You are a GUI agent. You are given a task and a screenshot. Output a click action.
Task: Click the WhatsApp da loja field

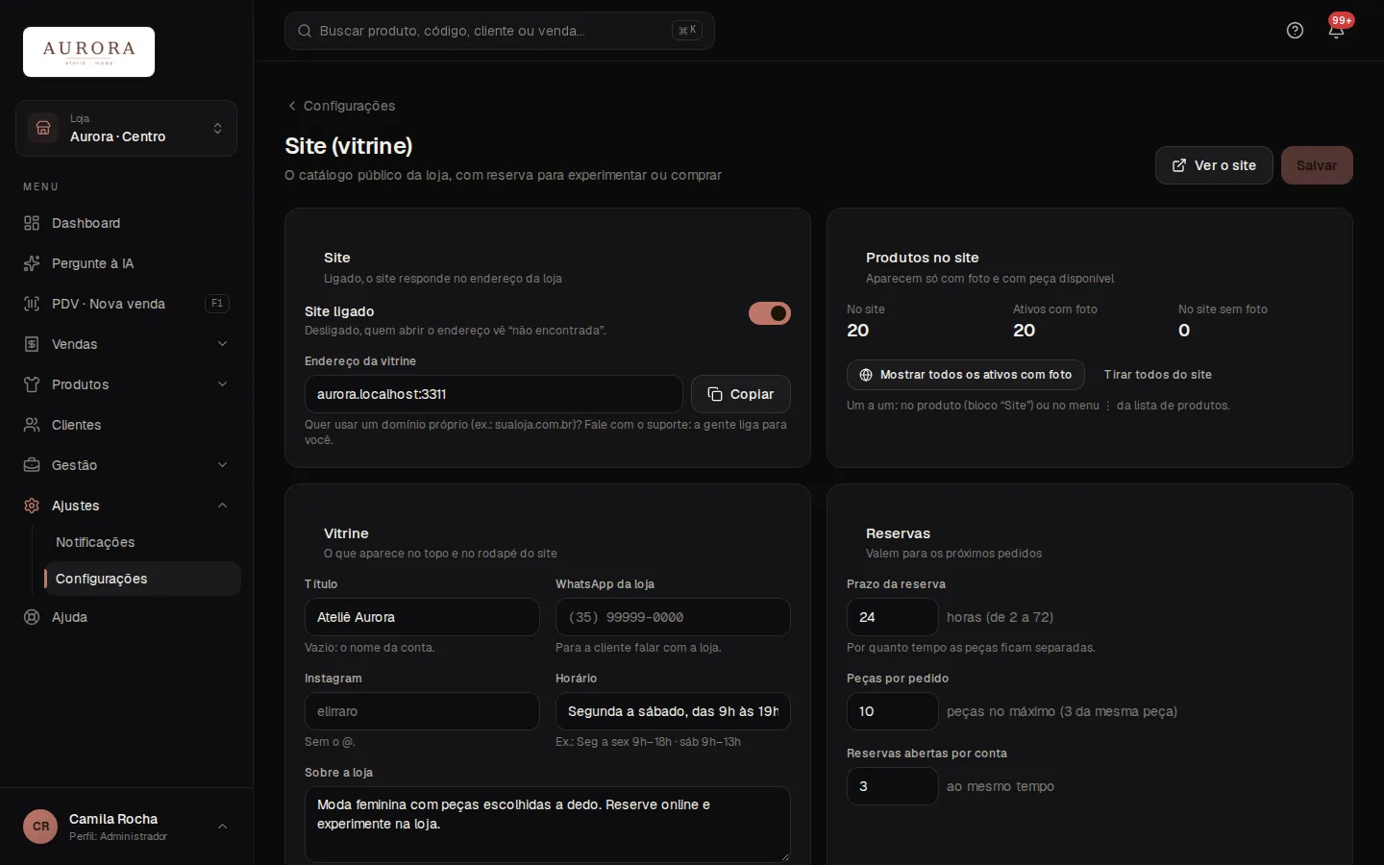click(673, 617)
